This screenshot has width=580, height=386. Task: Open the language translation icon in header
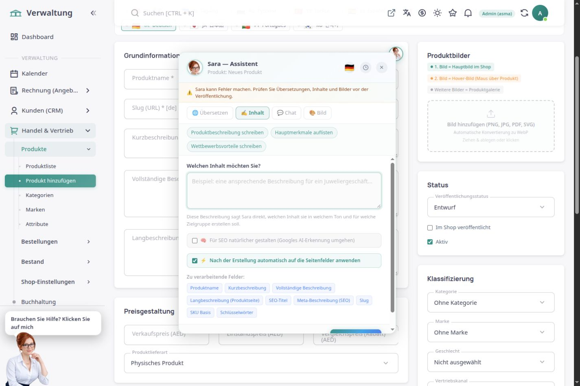click(x=407, y=13)
